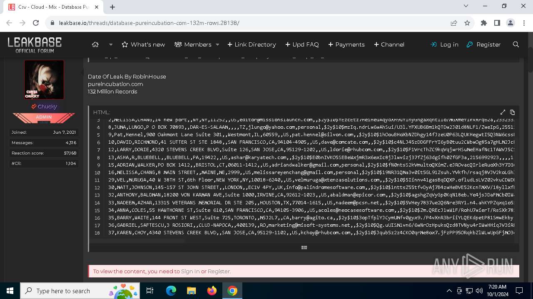This screenshot has width=533, height=299.
Task: Open a new browser tab
Action: (x=112, y=7)
